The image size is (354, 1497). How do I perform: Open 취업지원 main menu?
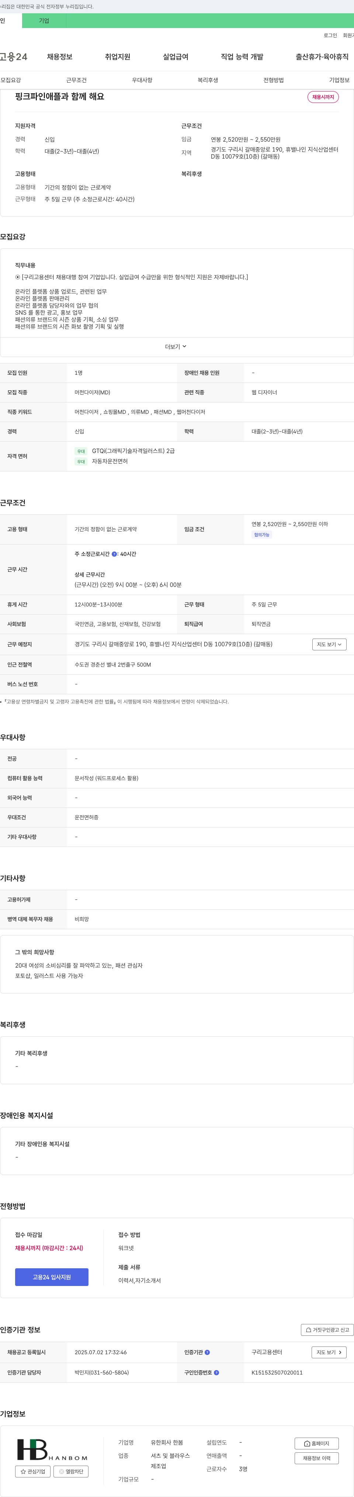coord(117,57)
